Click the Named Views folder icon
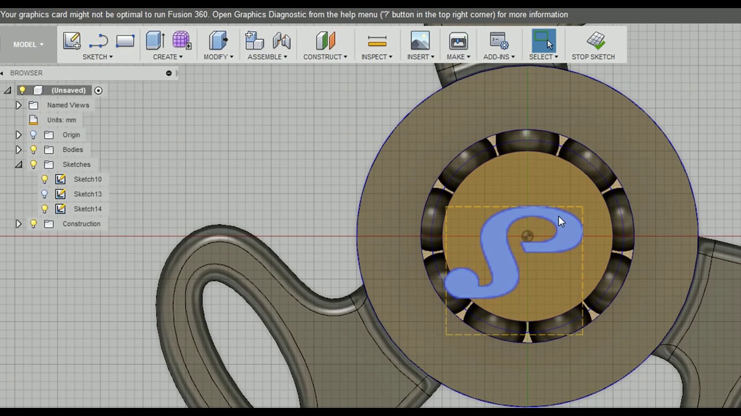This screenshot has width=741, height=416. (34, 105)
